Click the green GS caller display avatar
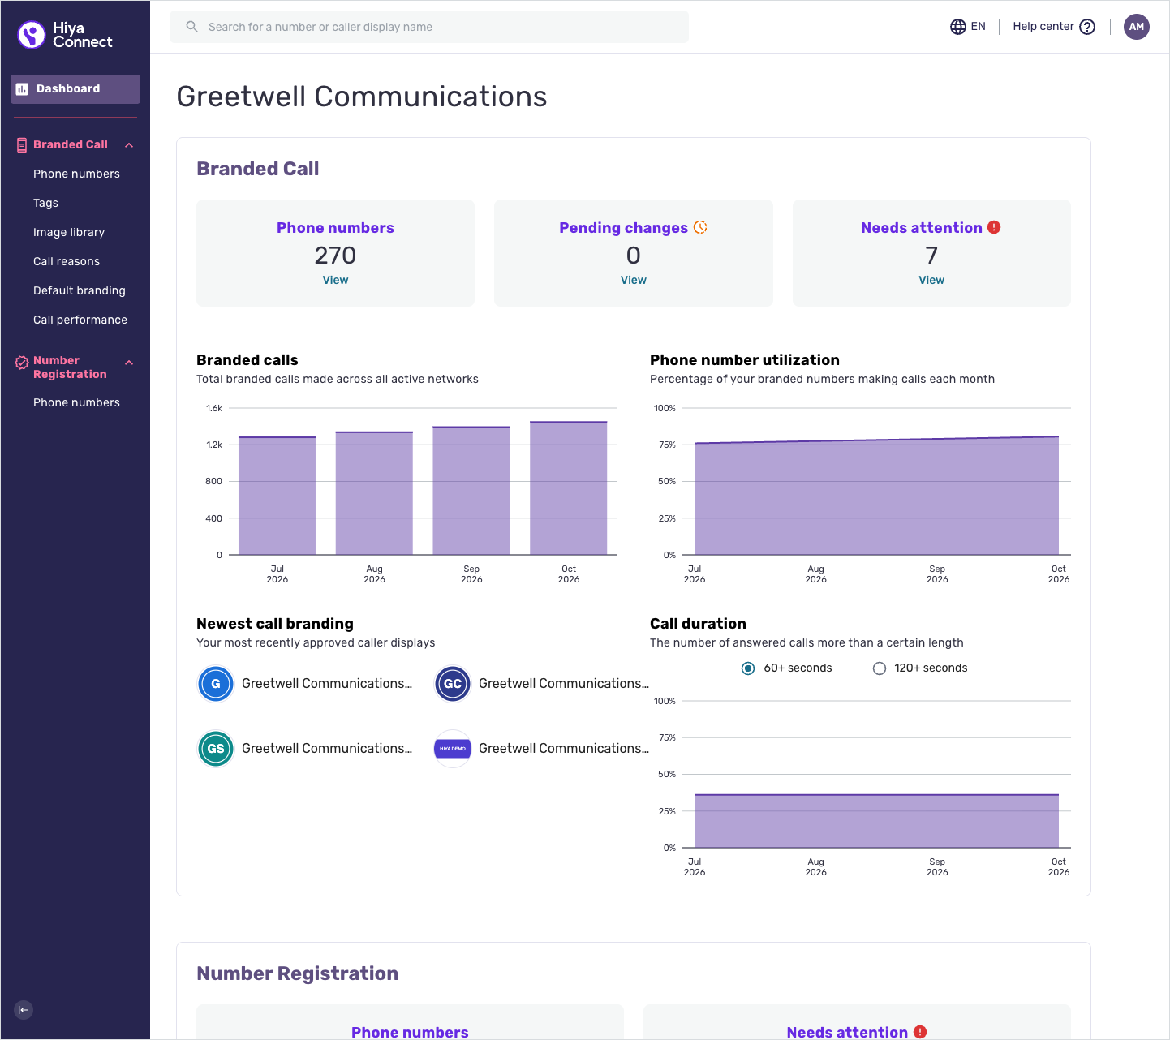1170x1040 pixels. point(216,749)
